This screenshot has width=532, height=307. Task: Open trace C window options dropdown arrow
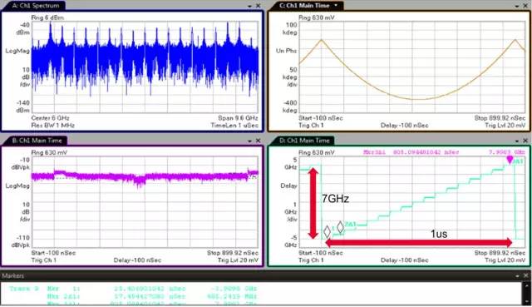(517, 6)
